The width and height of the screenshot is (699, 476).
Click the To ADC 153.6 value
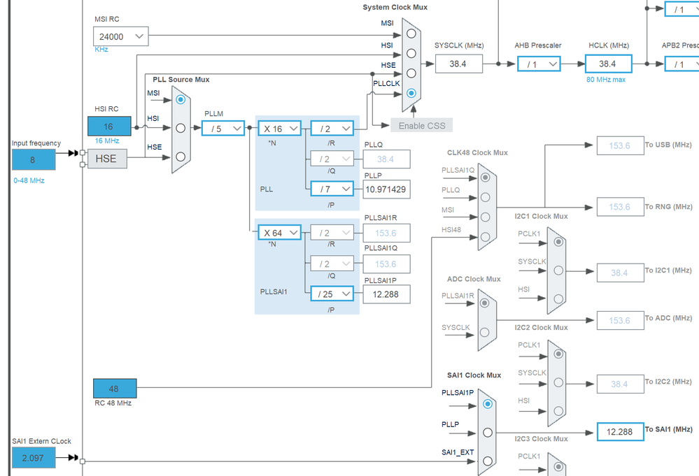coord(620,320)
